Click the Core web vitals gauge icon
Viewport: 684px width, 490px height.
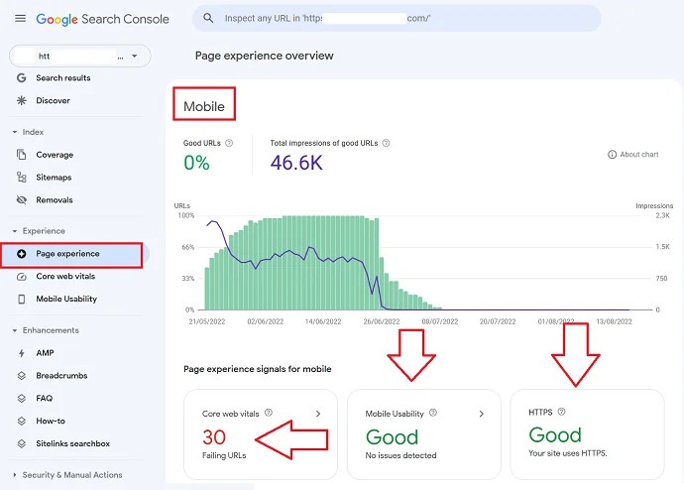click(x=22, y=277)
